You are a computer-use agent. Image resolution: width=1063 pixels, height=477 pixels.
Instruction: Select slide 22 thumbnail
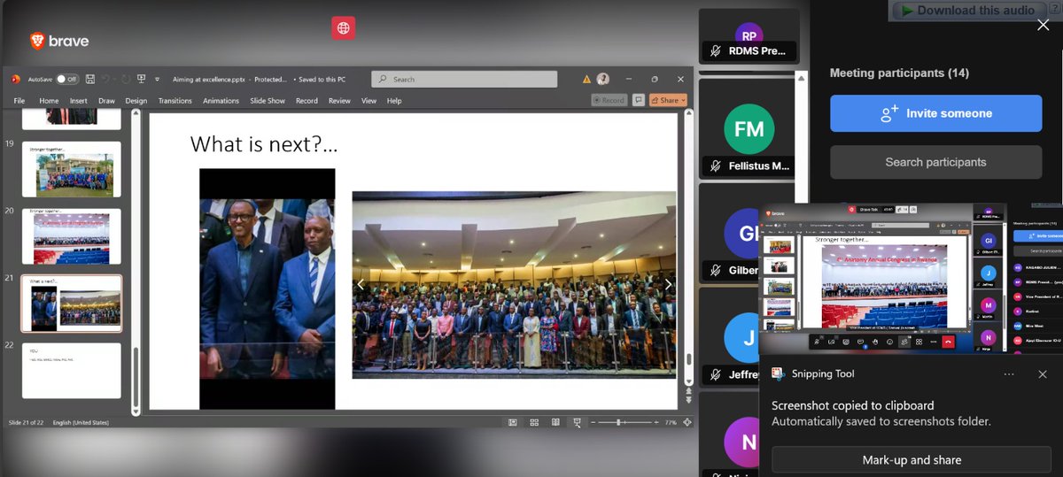tap(71, 370)
